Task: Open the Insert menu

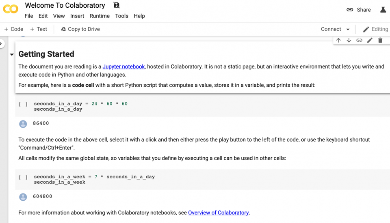Action: coord(77,16)
